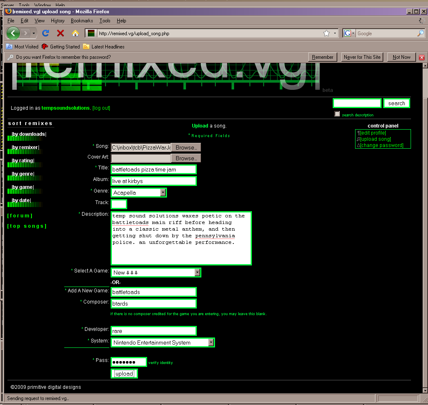This screenshot has width=428, height=405.
Task: Click the search magnifier icon
Action: (x=421, y=33)
